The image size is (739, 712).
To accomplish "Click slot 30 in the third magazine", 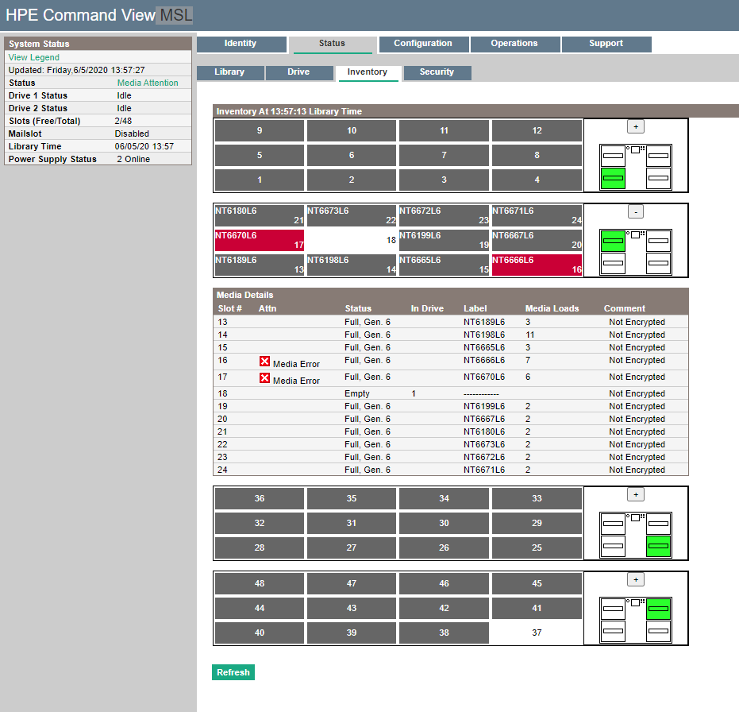I will (x=444, y=523).
